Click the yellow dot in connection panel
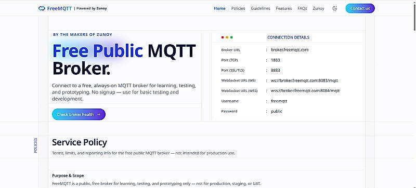The height and width of the screenshot is (188, 416). click(x=227, y=37)
